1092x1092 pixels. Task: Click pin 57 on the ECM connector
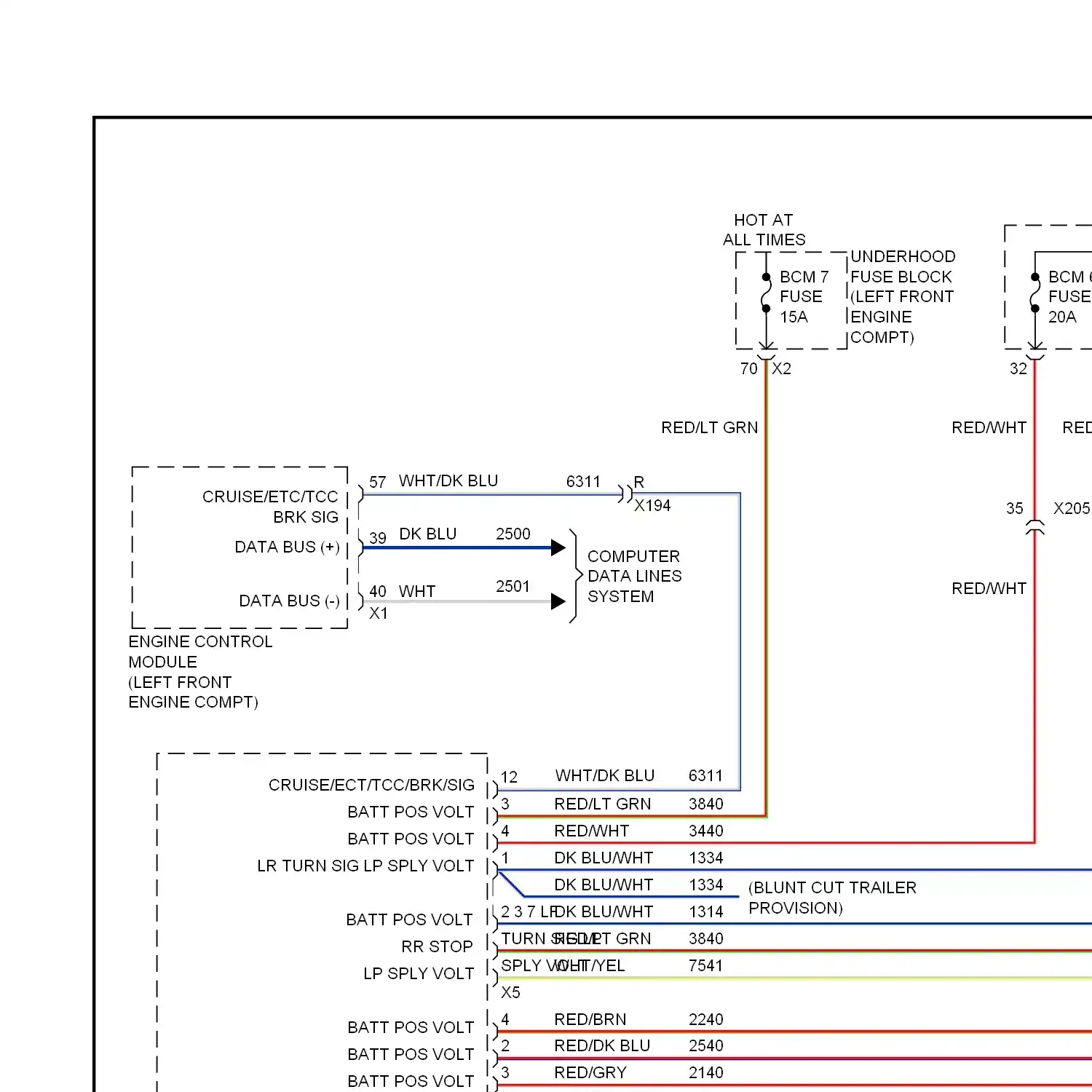pos(377,482)
